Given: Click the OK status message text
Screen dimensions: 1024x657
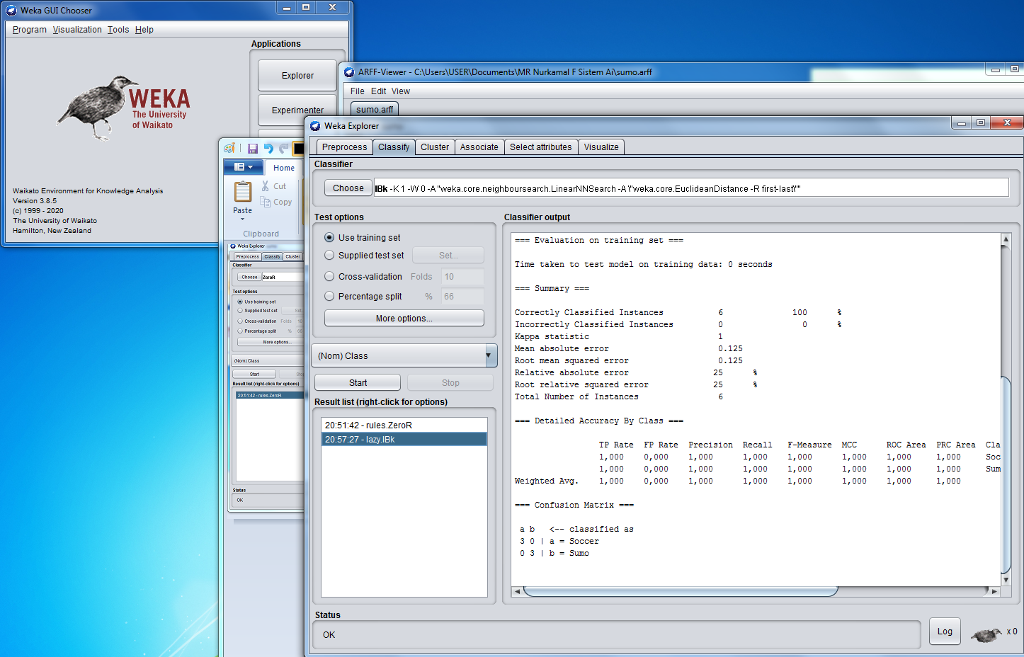Looking at the screenshot, I should 329,634.
